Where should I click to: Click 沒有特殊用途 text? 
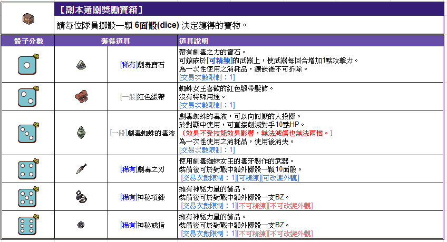click(202, 97)
